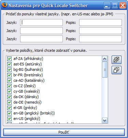128x138 pixels.
Task: Uncheck the af-ZA (afrikánsky) checkbox
Action: pyautogui.click(x=9, y=59)
